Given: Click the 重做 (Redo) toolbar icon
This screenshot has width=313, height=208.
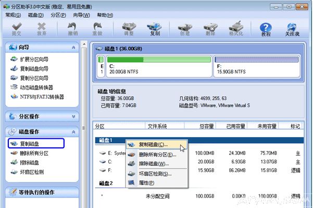Looking at the screenshot, I should [97, 29].
